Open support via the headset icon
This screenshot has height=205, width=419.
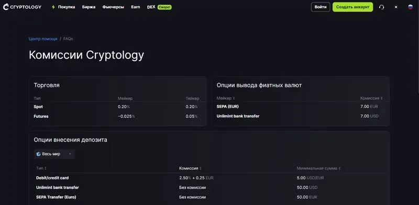[382, 7]
